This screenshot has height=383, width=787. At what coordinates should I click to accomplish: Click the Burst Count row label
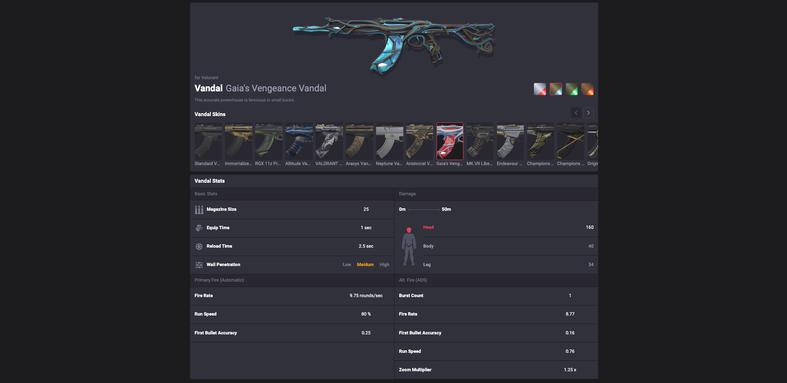tap(411, 296)
